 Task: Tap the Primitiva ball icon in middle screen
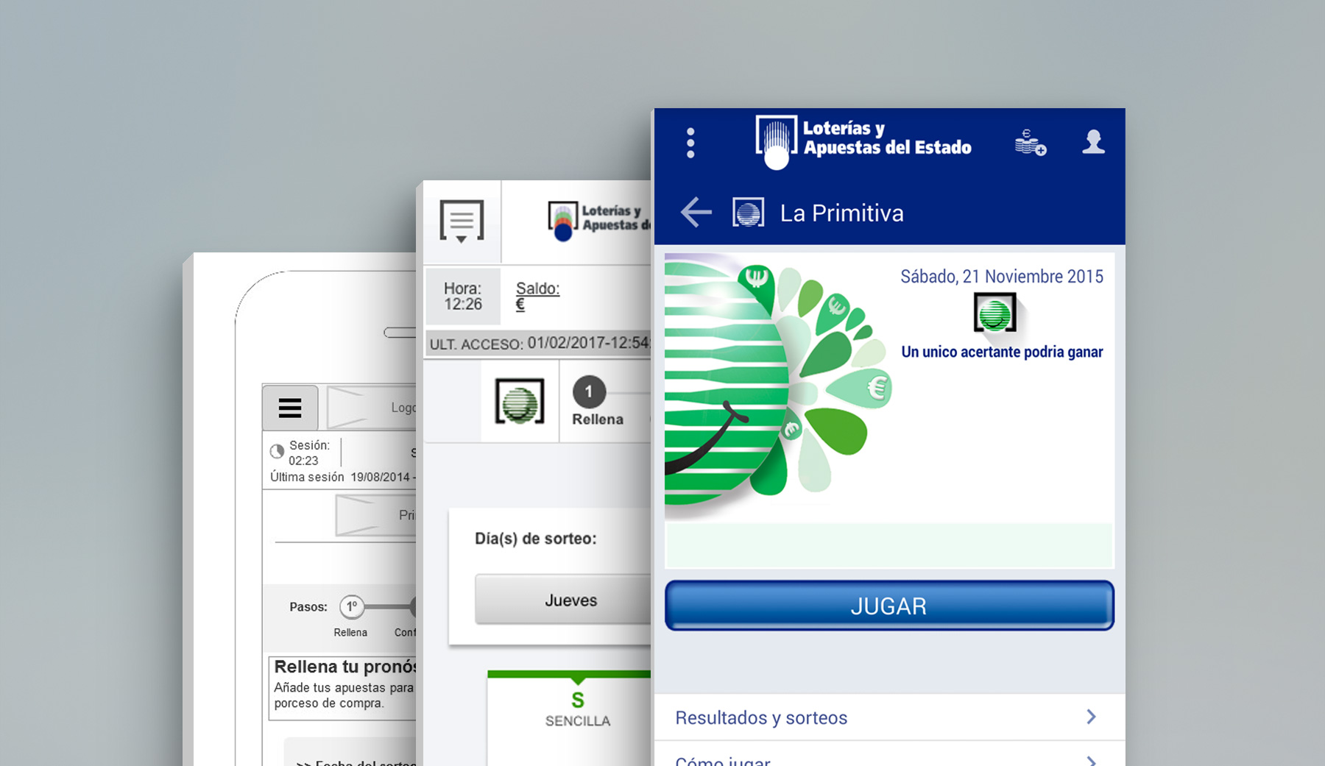520,401
